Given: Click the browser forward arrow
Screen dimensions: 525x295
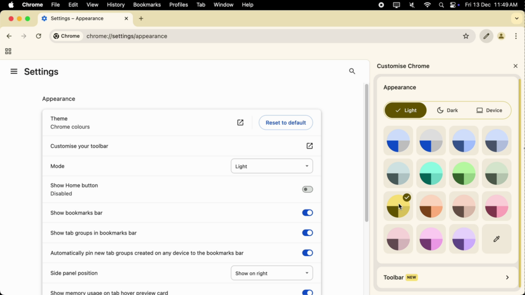Looking at the screenshot, I should click(24, 36).
